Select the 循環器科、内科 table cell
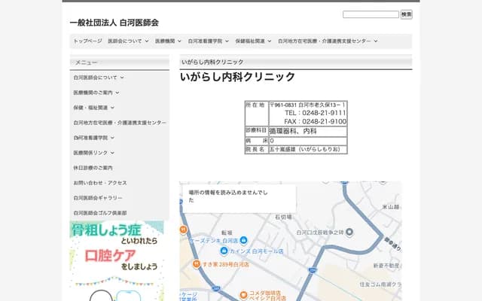Screen dimensions: 482x301 pos(308,132)
